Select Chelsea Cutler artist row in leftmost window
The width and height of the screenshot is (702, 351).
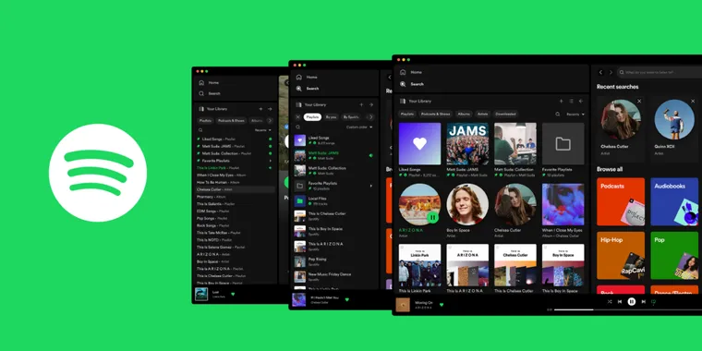[236, 189]
